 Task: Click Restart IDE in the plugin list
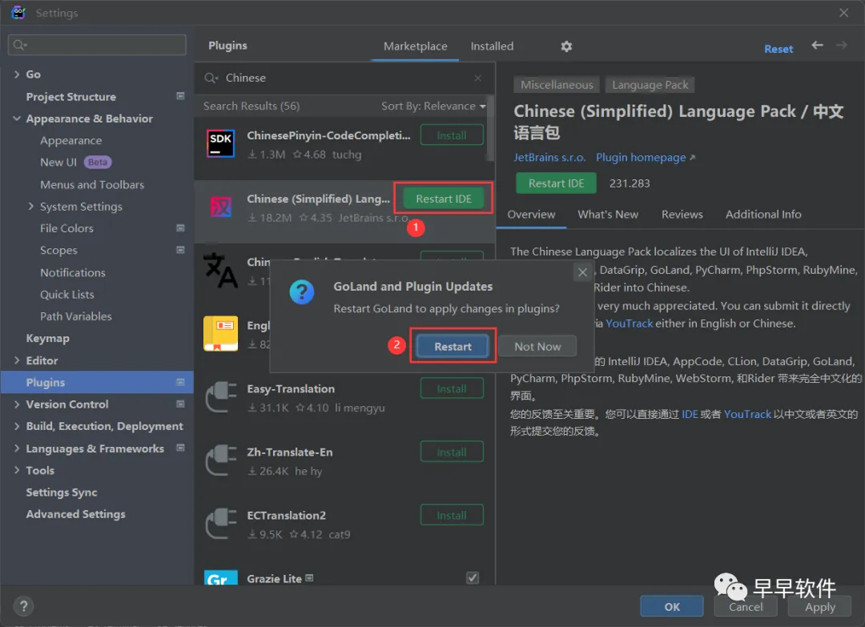tap(444, 199)
